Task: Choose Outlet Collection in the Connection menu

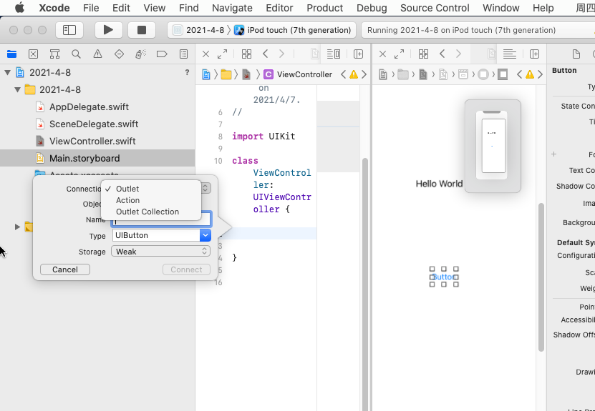Action: (x=147, y=212)
